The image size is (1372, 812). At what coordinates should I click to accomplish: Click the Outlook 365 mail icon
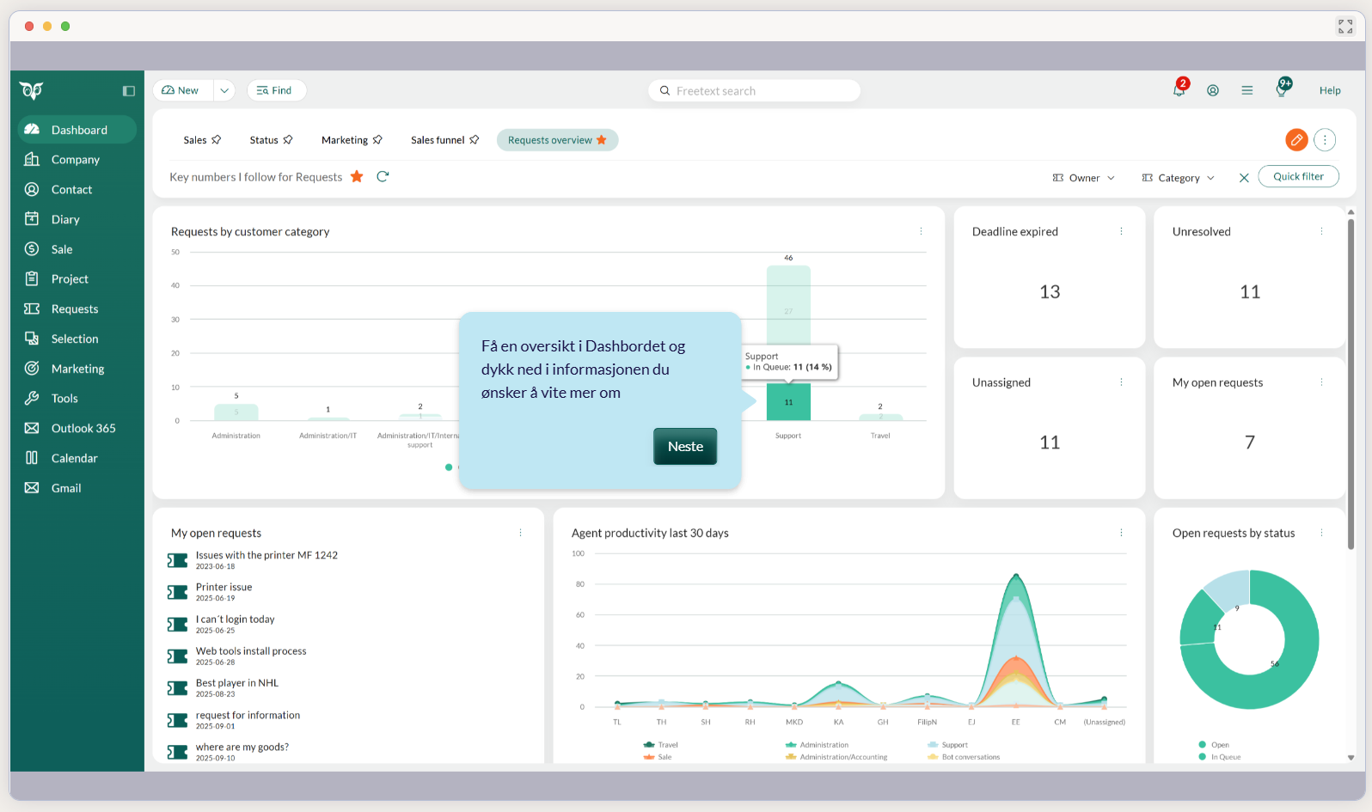32,428
